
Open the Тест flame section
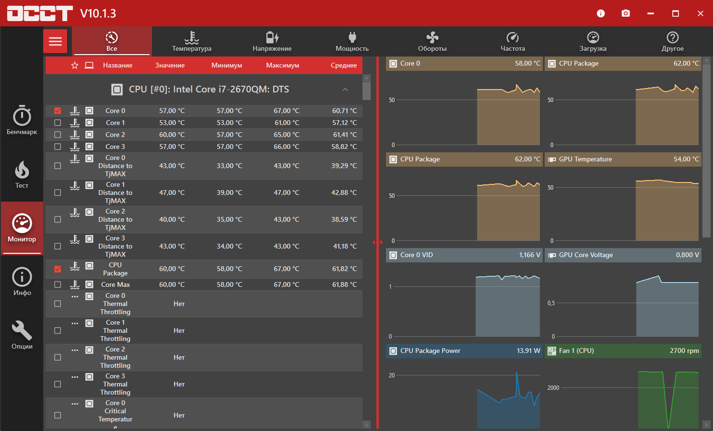pos(22,174)
